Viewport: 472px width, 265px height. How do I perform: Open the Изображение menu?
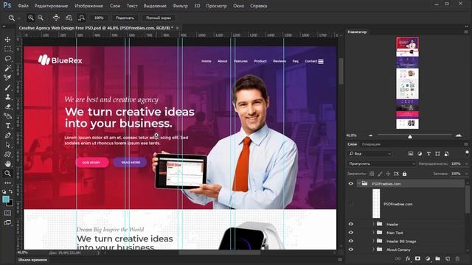[88, 6]
